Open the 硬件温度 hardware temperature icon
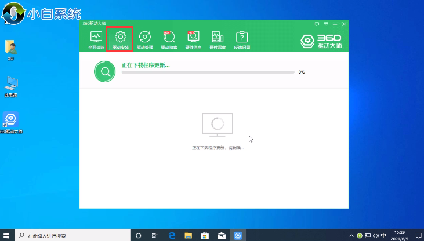The height and width of the screenshot is (241, 424). 218,40
